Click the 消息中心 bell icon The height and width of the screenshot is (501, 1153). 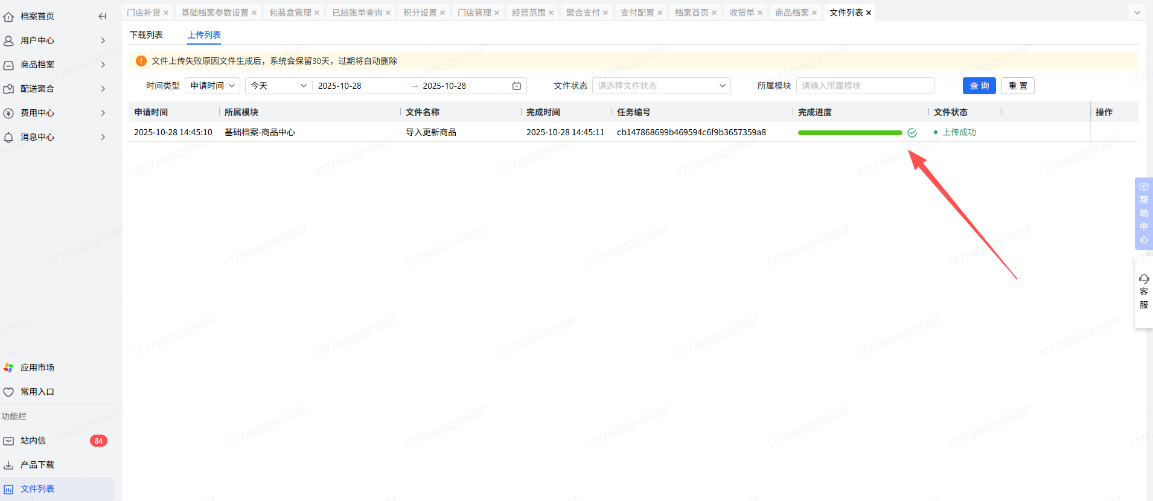pyautogui.click(x=8, y=137)
